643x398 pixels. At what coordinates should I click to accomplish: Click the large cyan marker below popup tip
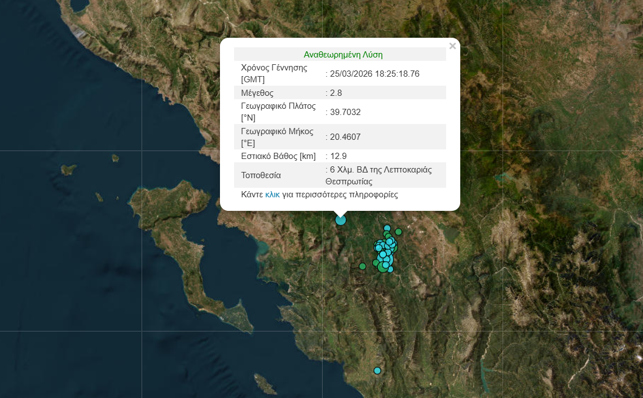click(341, 220)
